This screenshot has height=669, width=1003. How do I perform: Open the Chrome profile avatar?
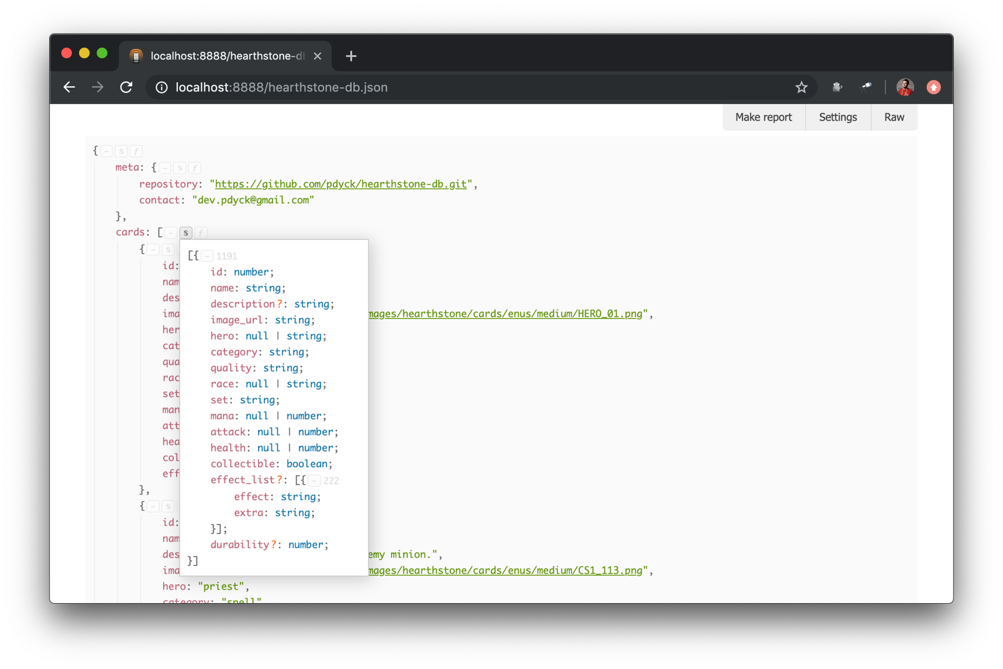tap(905, 87)
